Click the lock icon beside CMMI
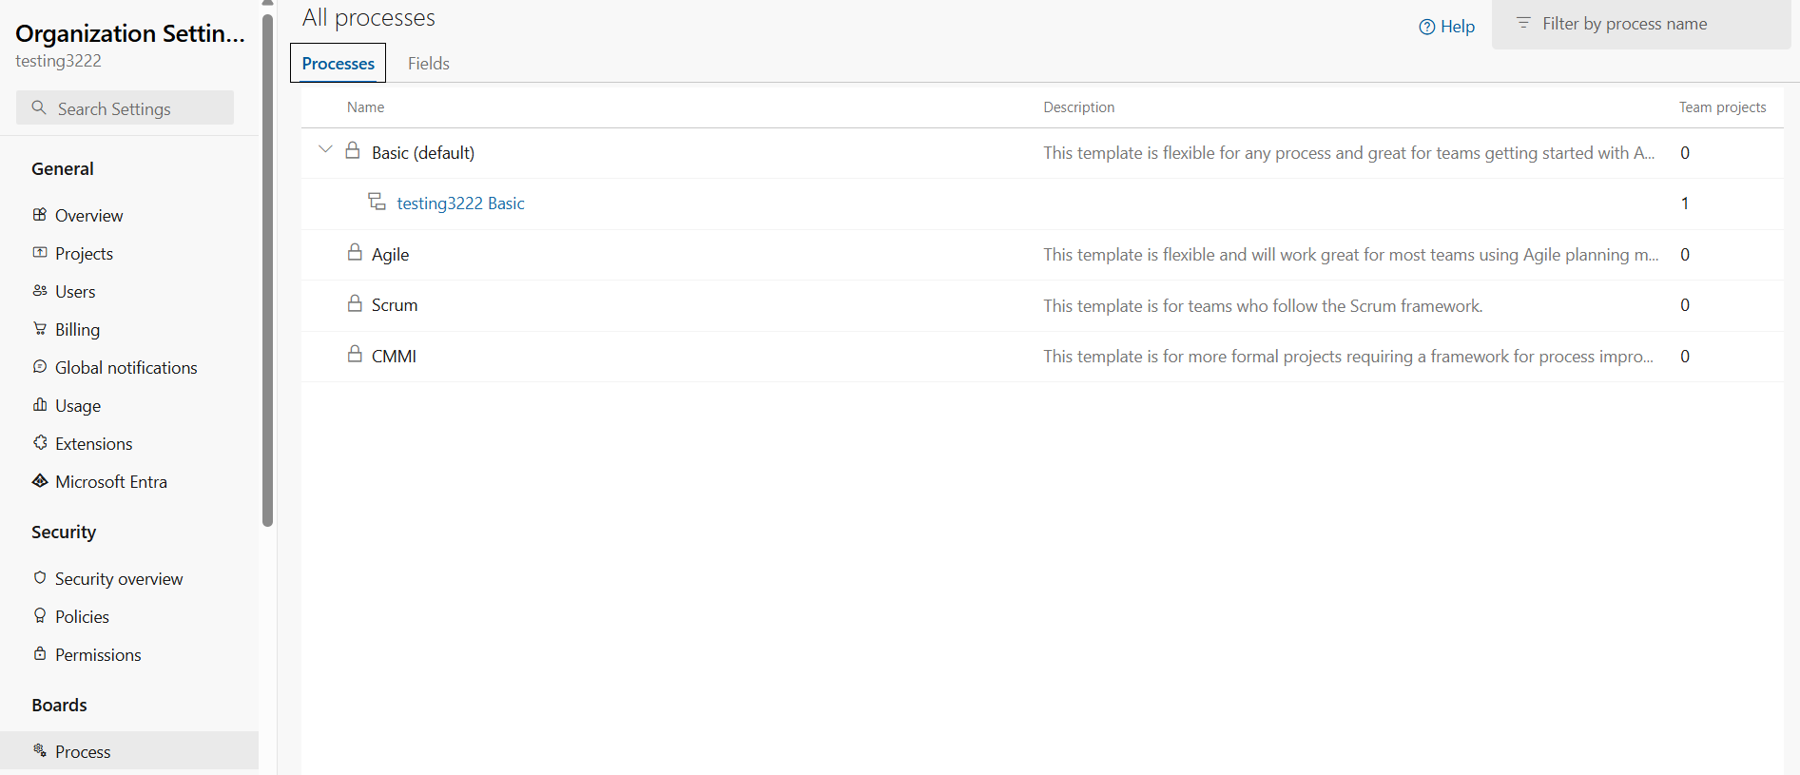The width and height of the screenshot is (1800, 775). pos(355,354)
